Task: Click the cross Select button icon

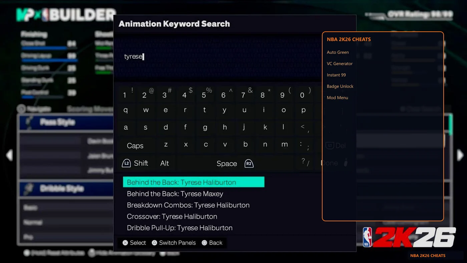Action: (125, 243)
